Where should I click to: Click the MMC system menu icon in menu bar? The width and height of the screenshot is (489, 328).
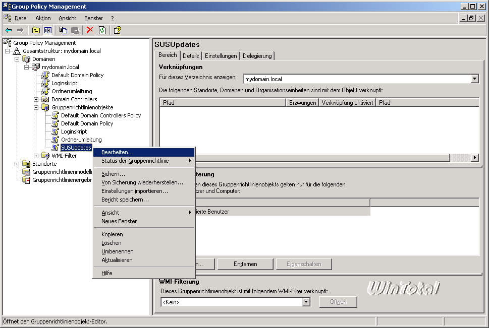click(7, 18)
